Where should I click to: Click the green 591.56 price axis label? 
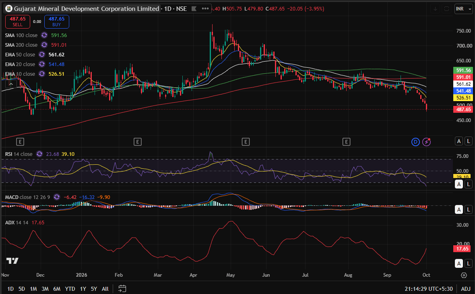pos(463,70)
